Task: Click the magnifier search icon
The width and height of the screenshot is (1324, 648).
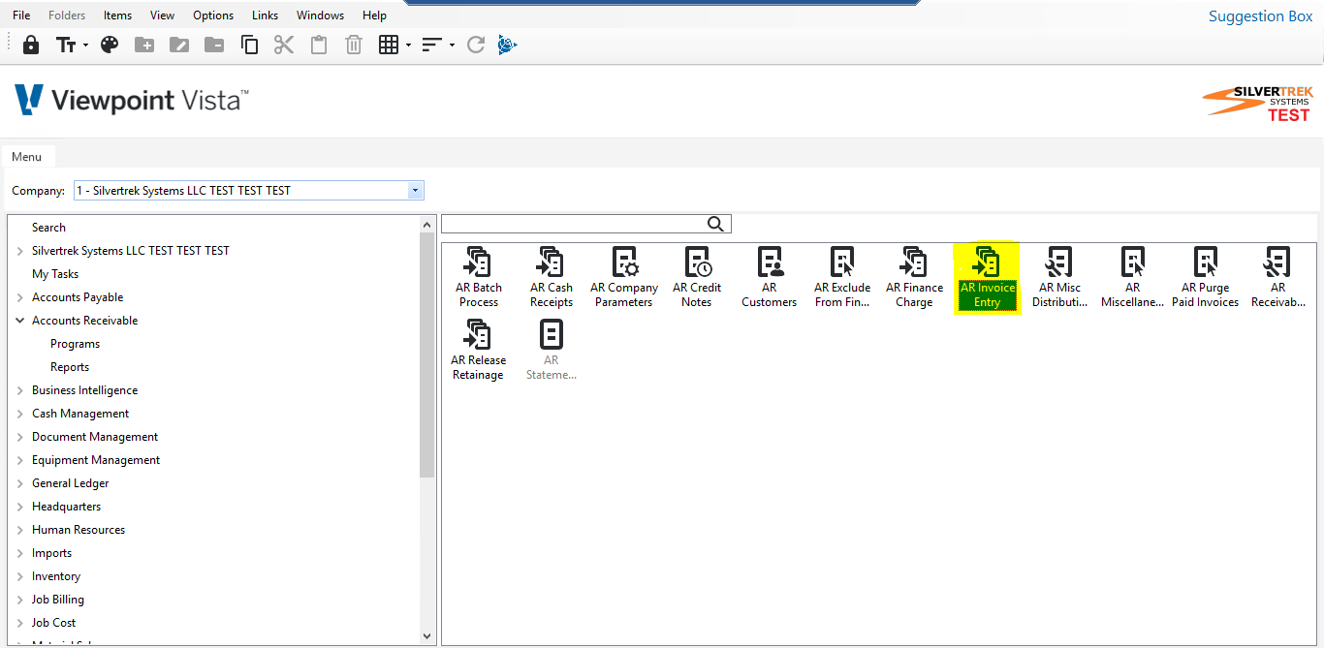Action: [715, 224]
